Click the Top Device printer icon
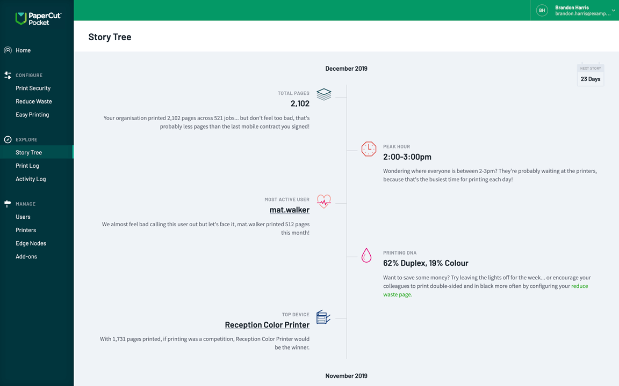Screen dimensions: 619x386 tap(323, 317)
